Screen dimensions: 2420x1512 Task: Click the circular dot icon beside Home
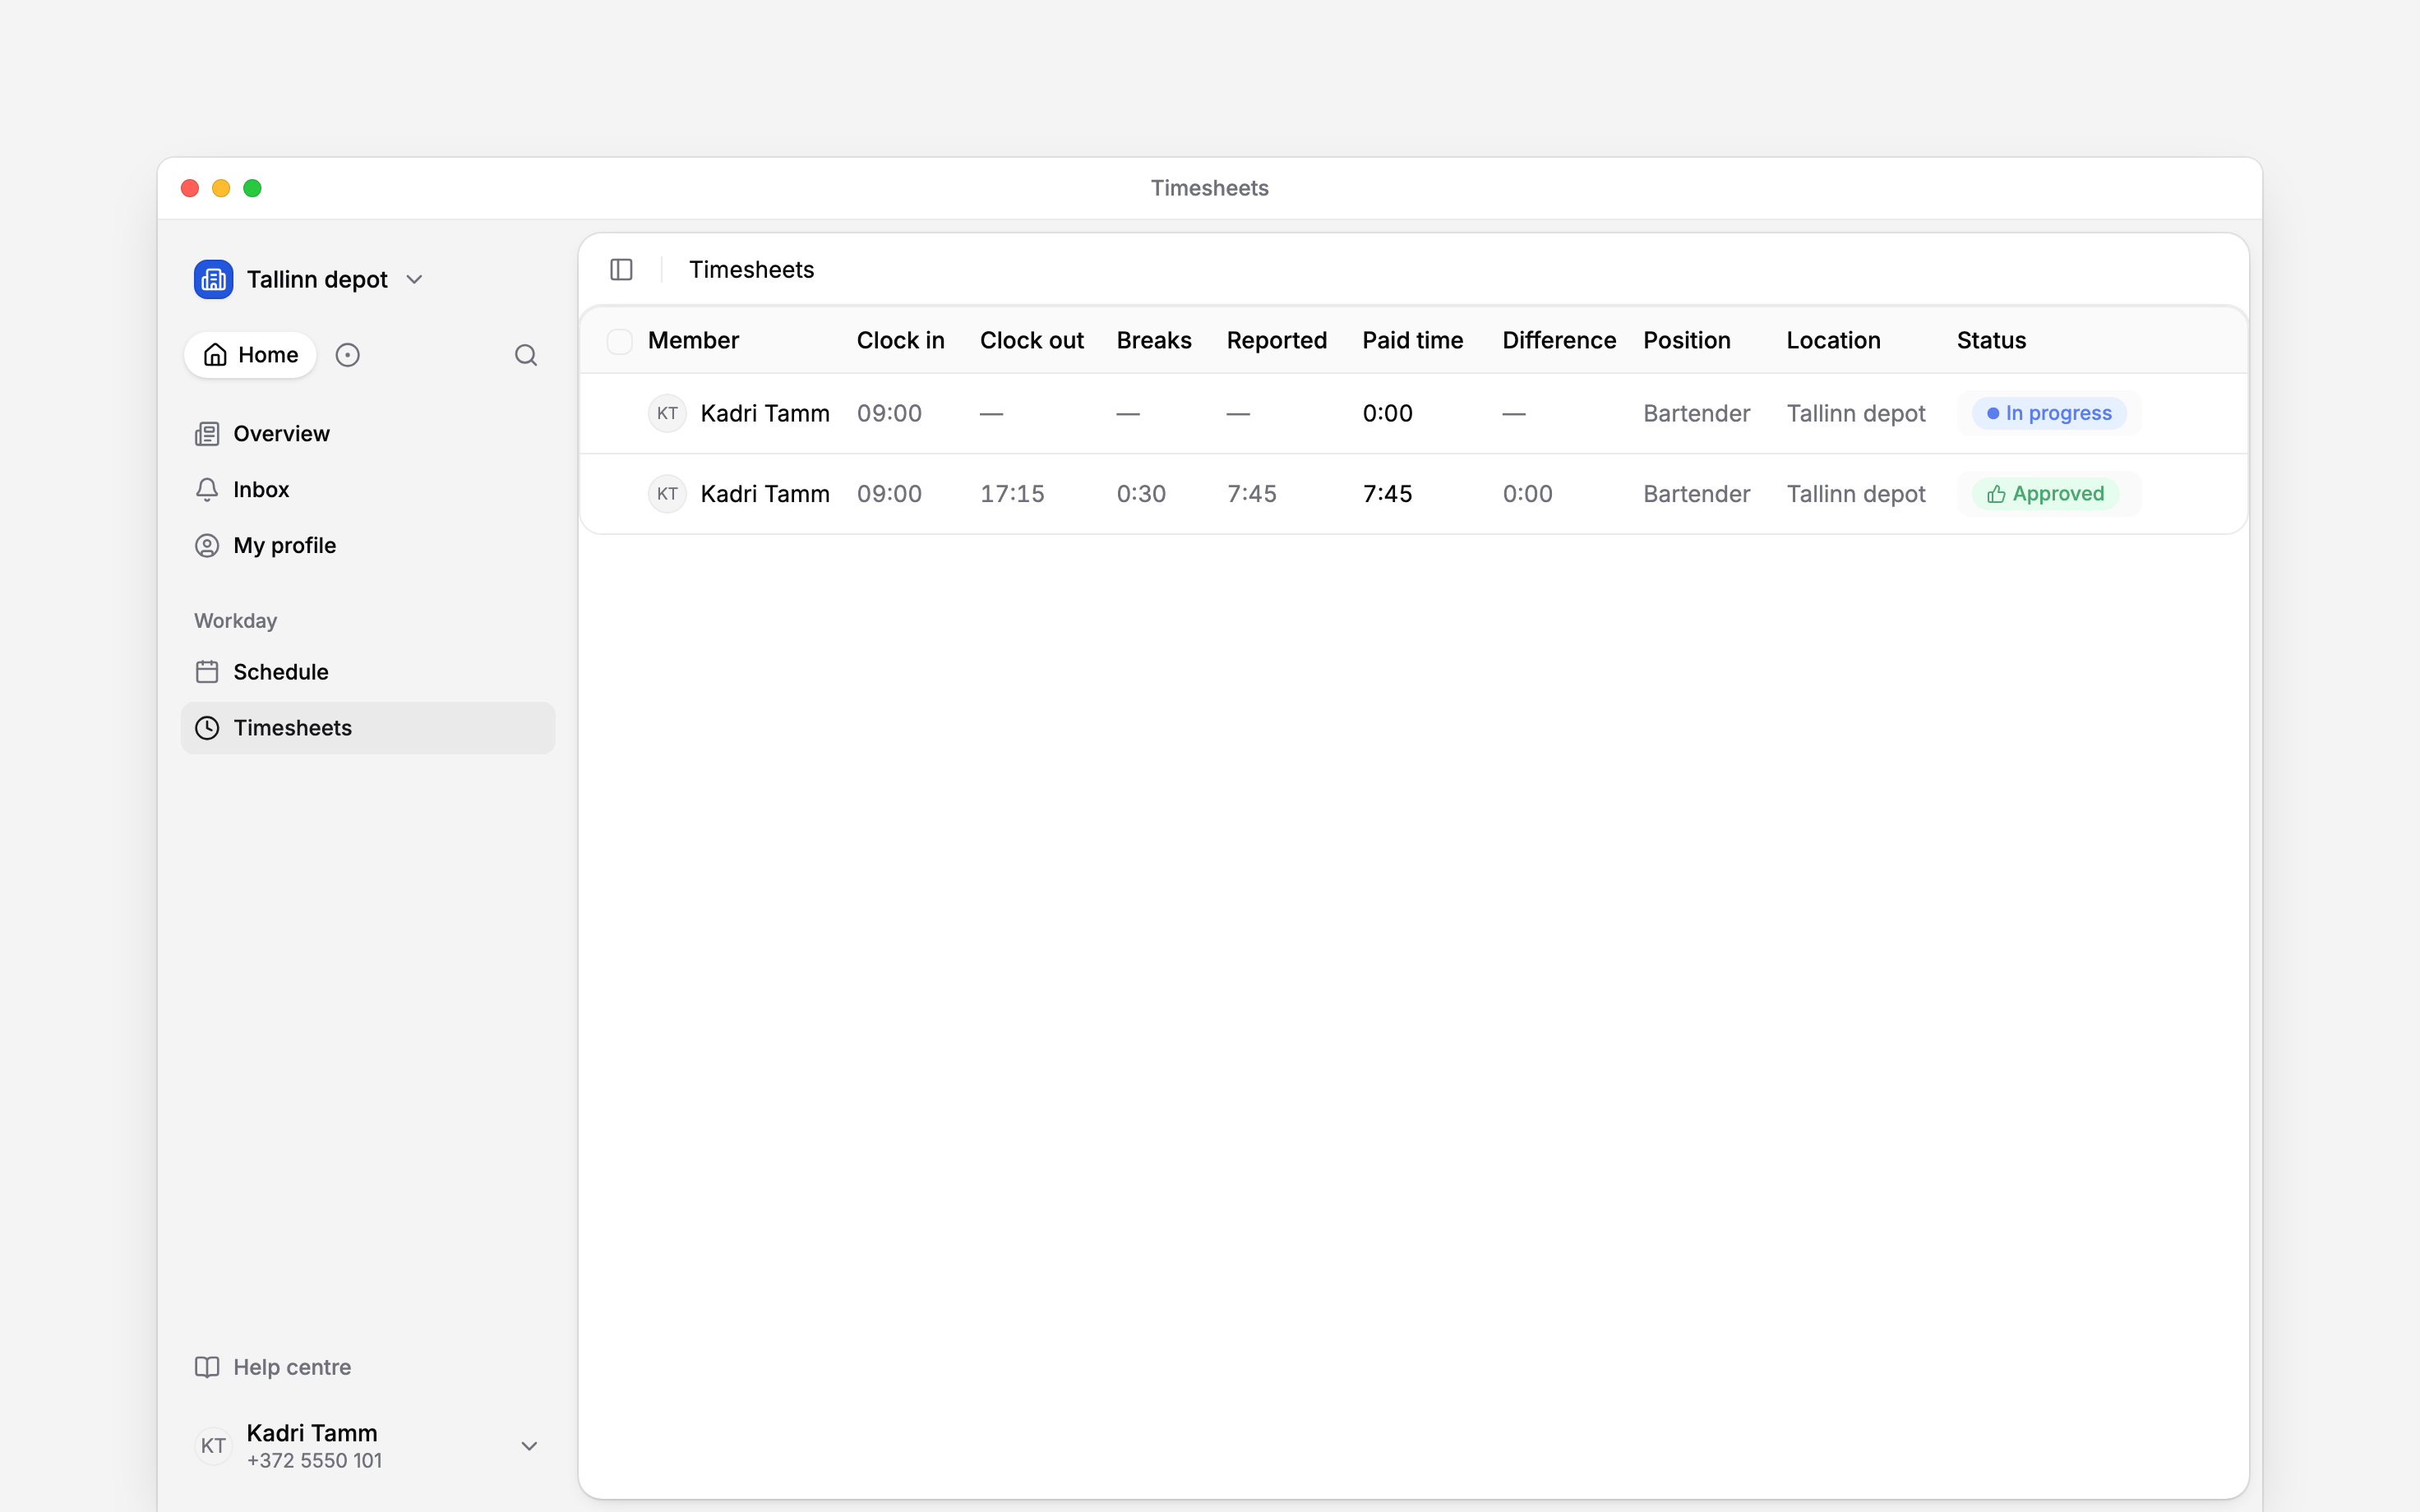coord(347,355)
